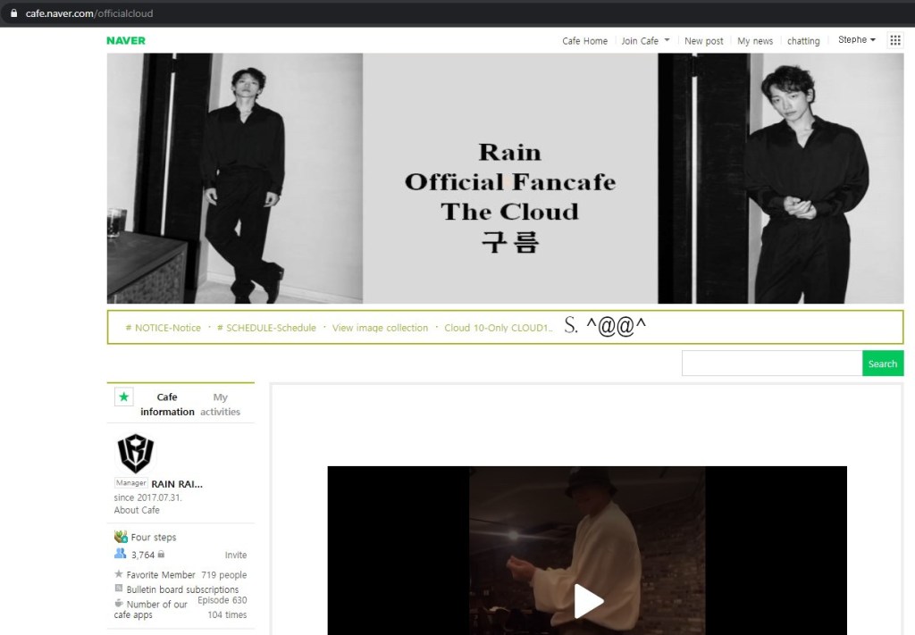Go to Cafe Home
Screen dimensions: 915x635
tap(584, 41)
